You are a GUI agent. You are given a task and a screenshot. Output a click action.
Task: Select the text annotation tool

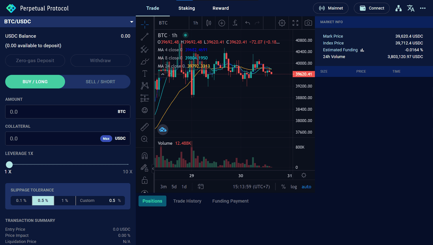tap(145, 73)
